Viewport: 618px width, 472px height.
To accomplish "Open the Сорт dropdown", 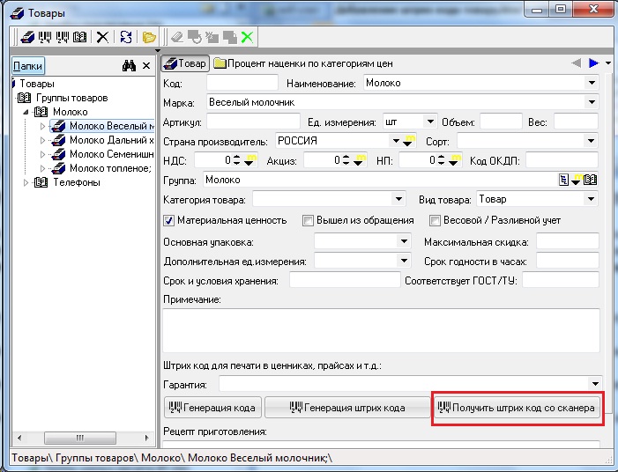I will tap(591, 141).
